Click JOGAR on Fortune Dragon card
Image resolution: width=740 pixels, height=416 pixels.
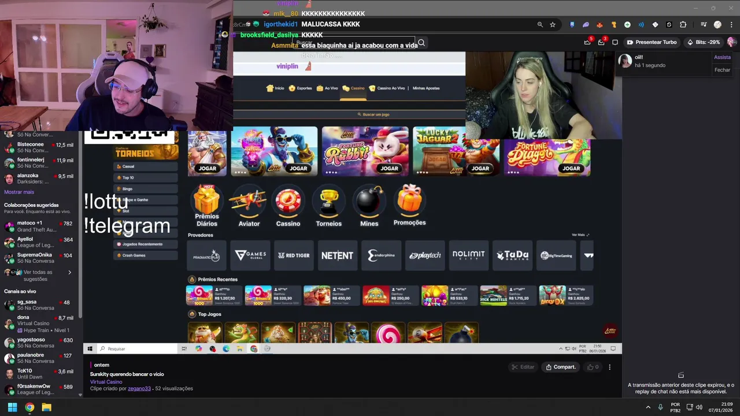[571, 168]
